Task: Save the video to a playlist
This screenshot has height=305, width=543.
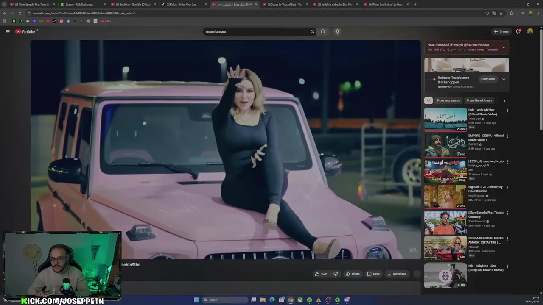Action: 373,274
